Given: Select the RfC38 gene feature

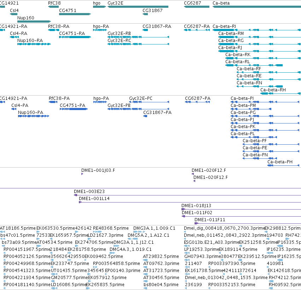Looking at the screenshot, I should tap(53, 7).
